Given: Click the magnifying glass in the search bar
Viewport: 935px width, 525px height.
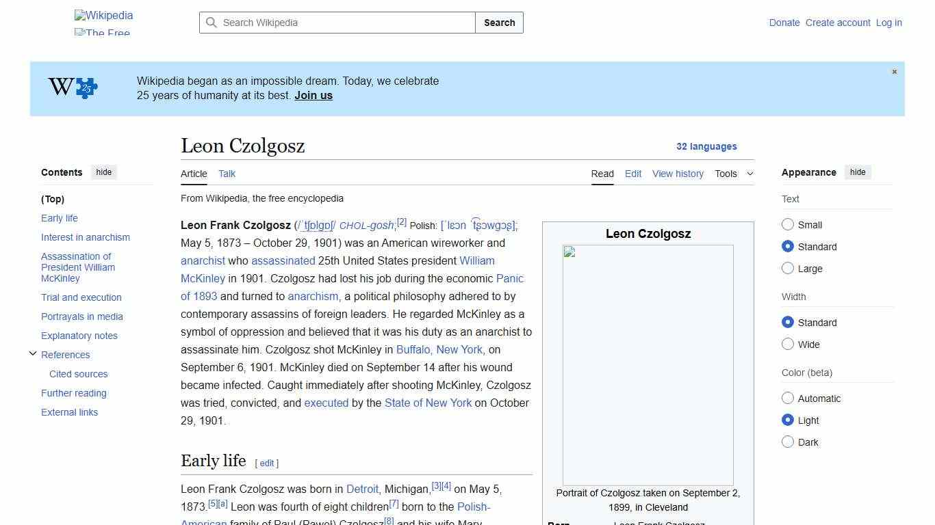Looking at the screenshot, I should pyautogui.click(x=212, y=23).
